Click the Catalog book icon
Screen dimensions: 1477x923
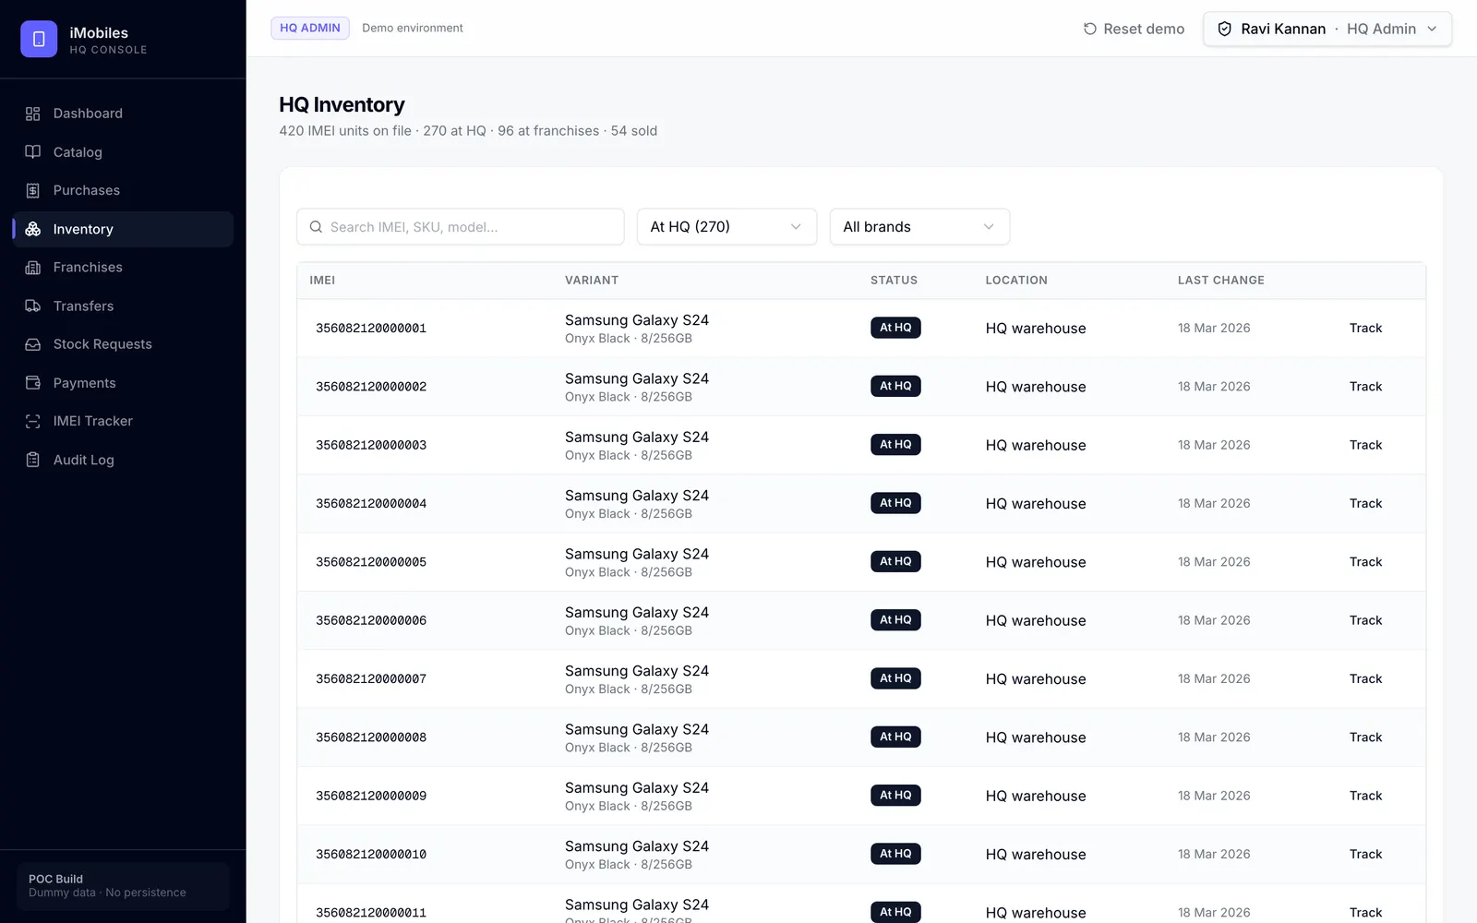point(33,152)
